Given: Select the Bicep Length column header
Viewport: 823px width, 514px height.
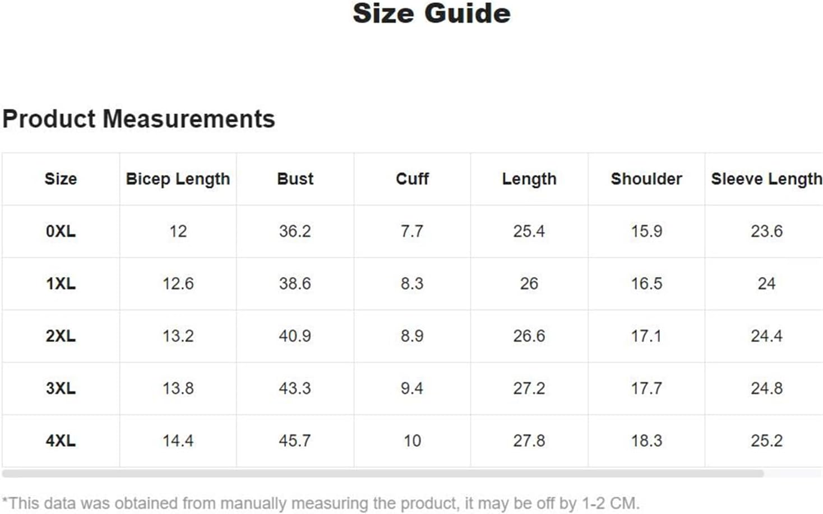Looking at the screenshot, I should coord(178,179).
